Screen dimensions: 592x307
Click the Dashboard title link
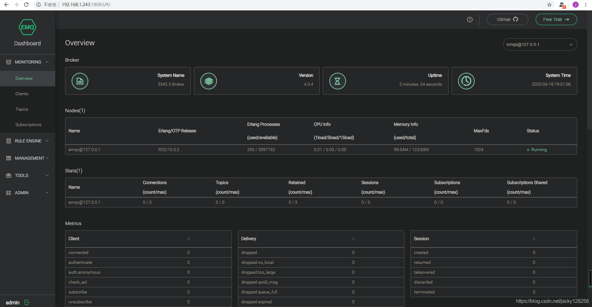tap(27, 43)
